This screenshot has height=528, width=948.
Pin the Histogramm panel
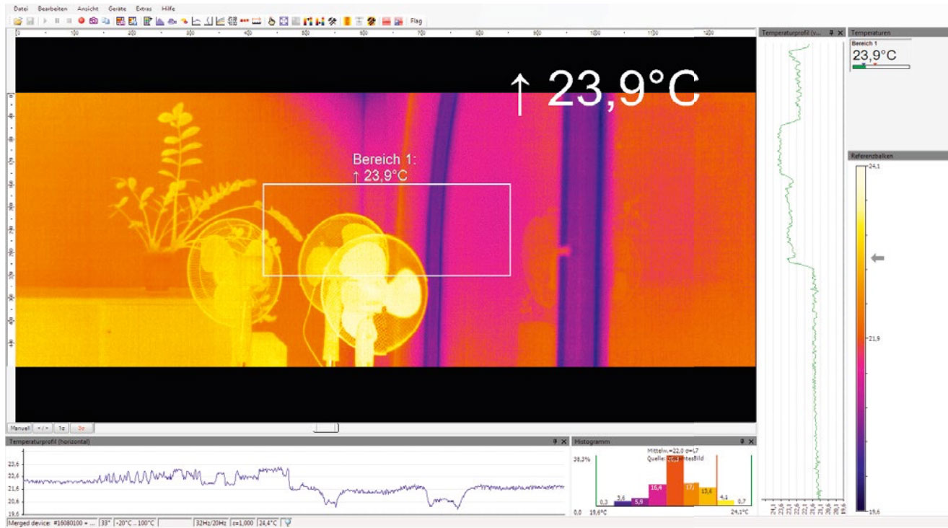(x=742, y=441)
